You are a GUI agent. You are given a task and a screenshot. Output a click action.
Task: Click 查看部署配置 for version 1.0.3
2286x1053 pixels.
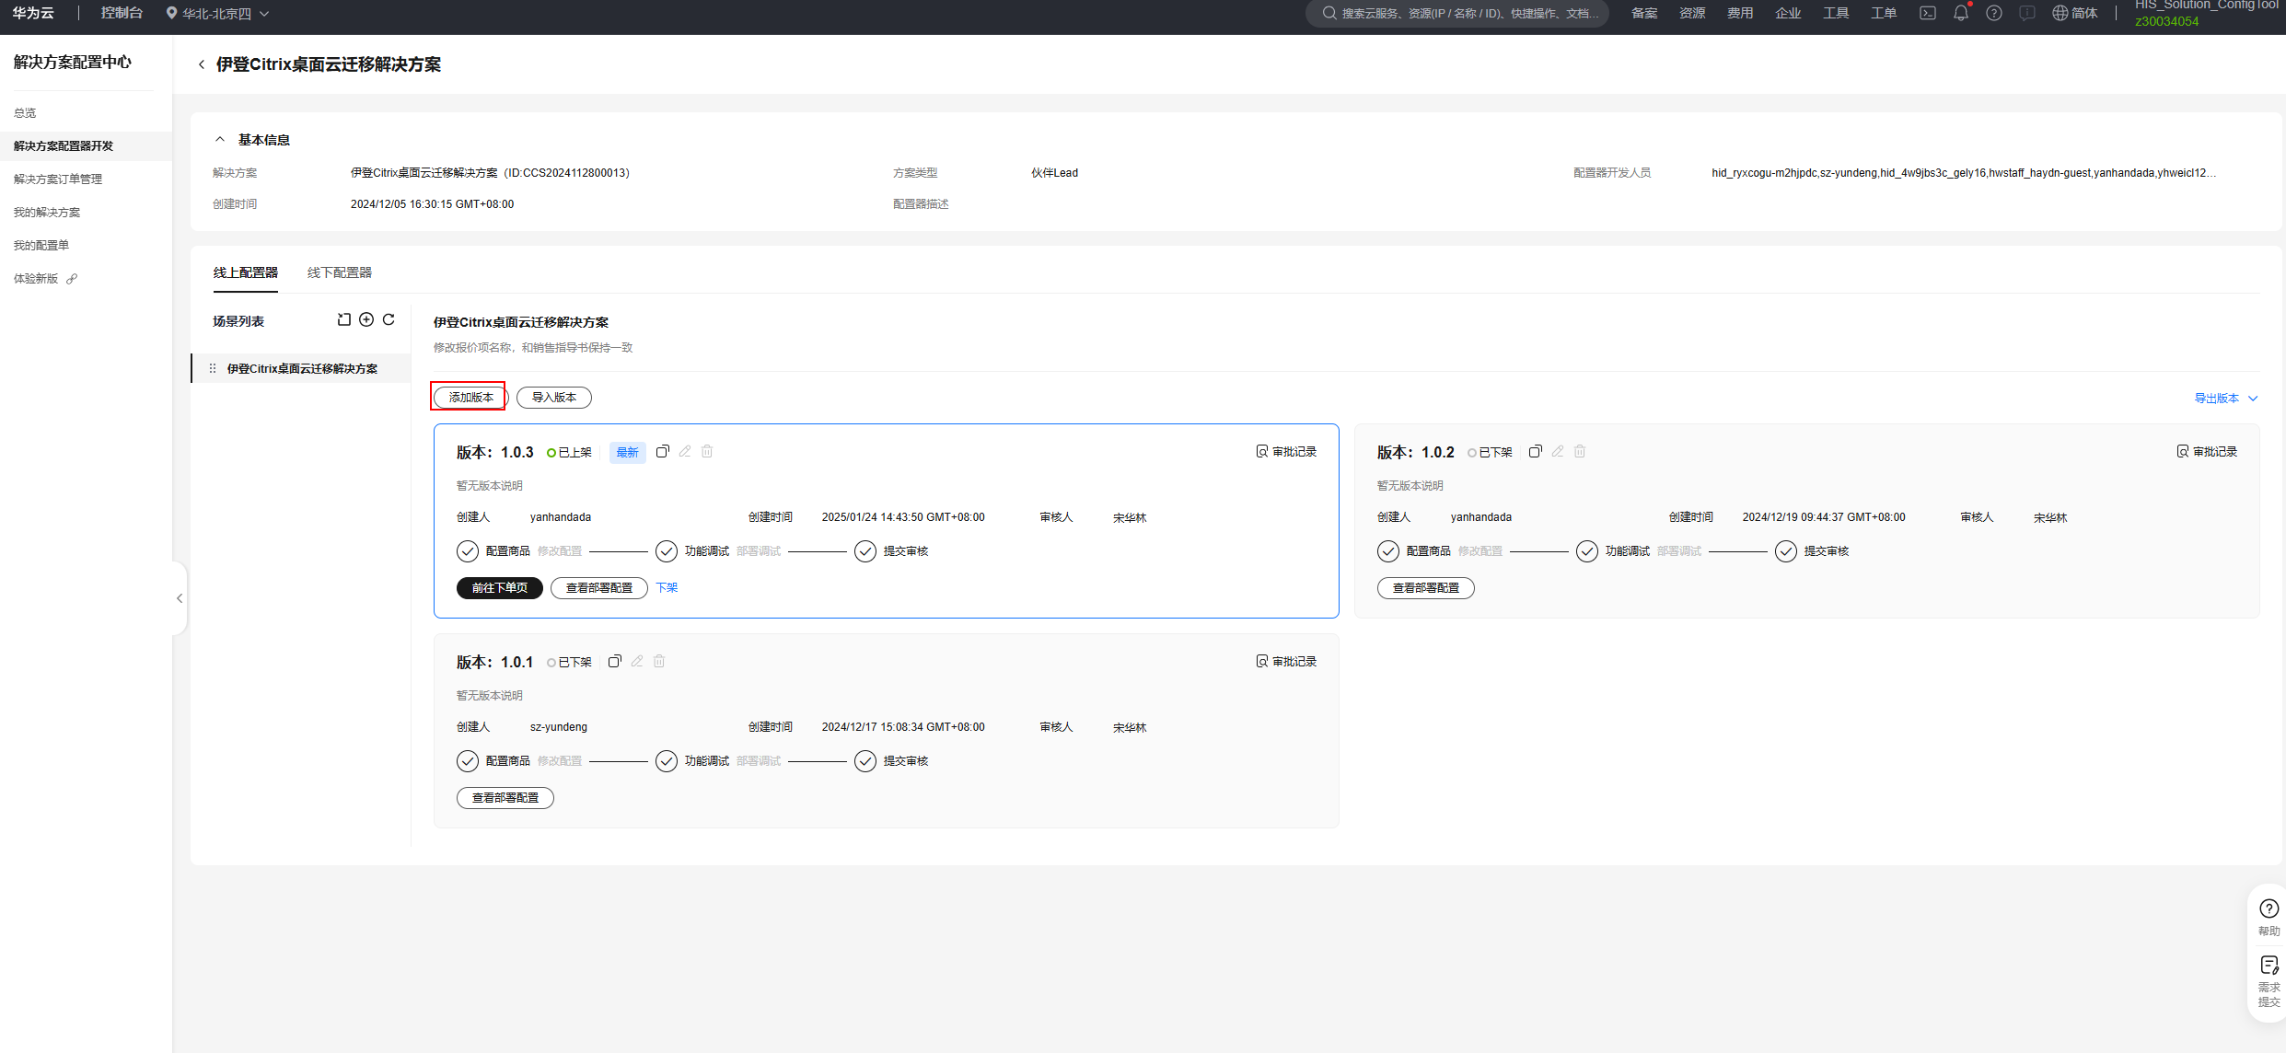599,587
